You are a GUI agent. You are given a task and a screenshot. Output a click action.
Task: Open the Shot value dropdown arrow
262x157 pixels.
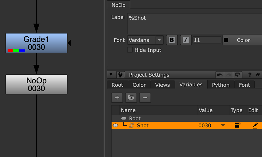223,125
